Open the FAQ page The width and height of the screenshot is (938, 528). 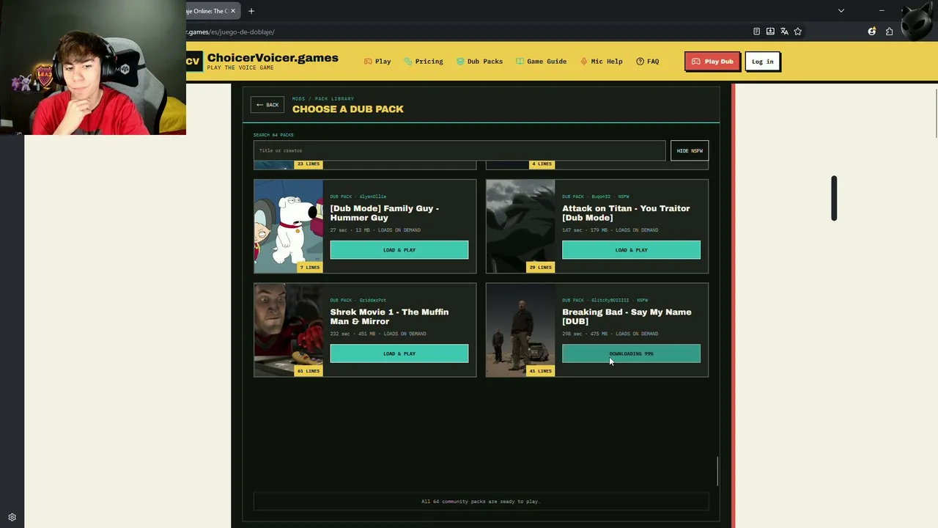coord(647,62)
